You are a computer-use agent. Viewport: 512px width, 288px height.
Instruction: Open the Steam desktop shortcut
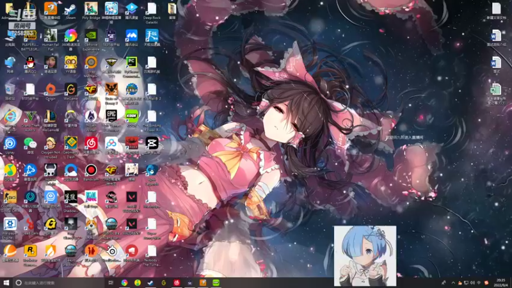[70, 12]
